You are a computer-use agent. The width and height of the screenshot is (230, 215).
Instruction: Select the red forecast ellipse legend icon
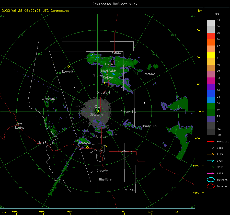click(x=211, y=186)
